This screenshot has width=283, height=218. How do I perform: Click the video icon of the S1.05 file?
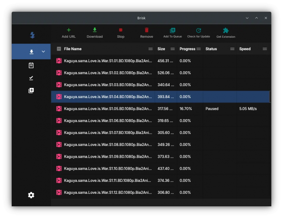click(x=59, y=109)
